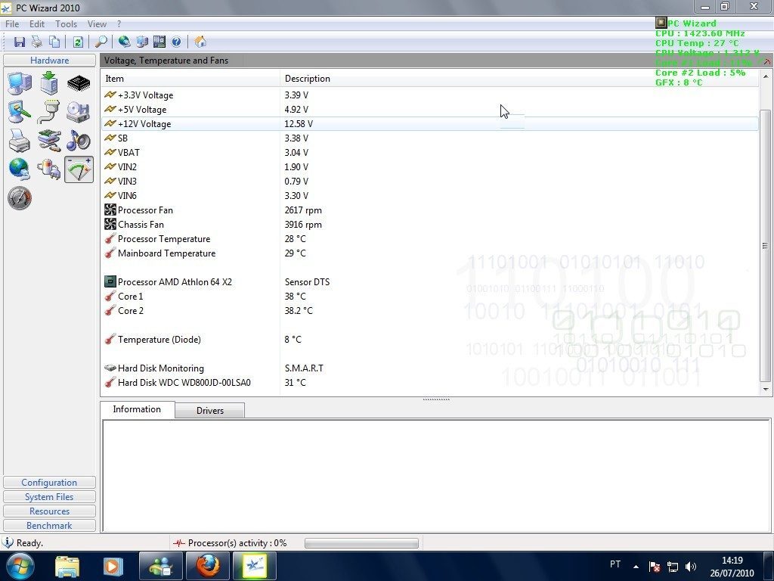774x581 pixels.
Task: Open the File menu
Action: point(12,23)
